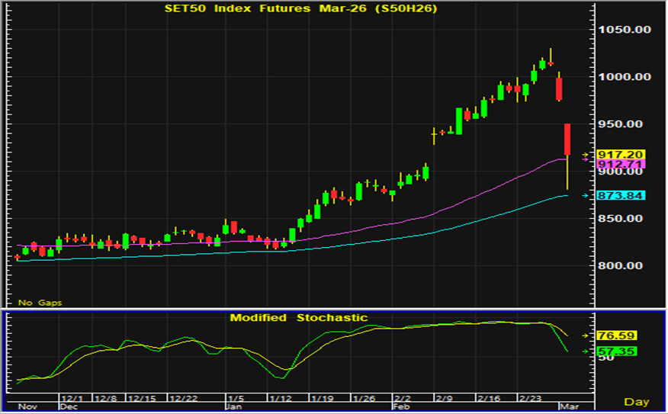Open the Modified Stochastic indicator title

[298, 317]
